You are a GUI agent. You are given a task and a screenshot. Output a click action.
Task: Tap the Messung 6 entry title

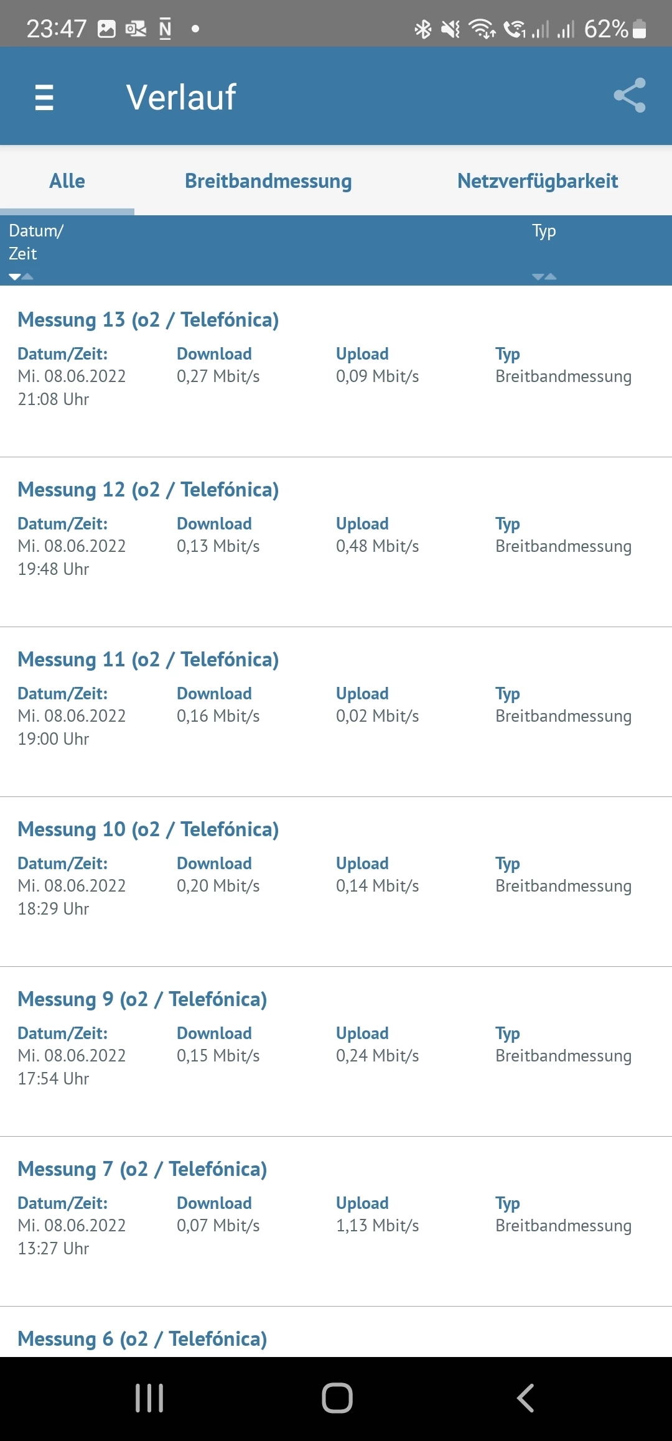pyautogui.click(x=142, y=1338)
